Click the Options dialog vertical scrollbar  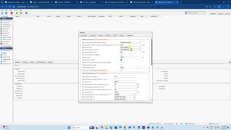pos(152,52)
